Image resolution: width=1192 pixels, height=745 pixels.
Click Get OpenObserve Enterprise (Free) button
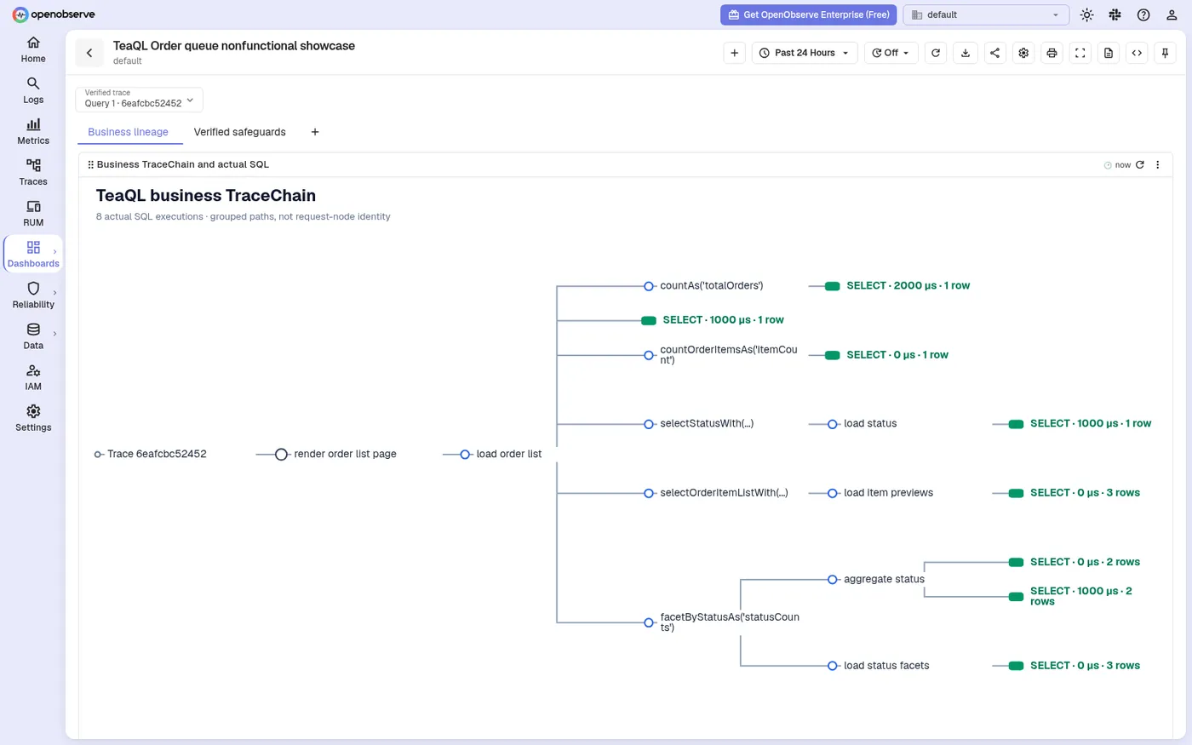[808, 14]
